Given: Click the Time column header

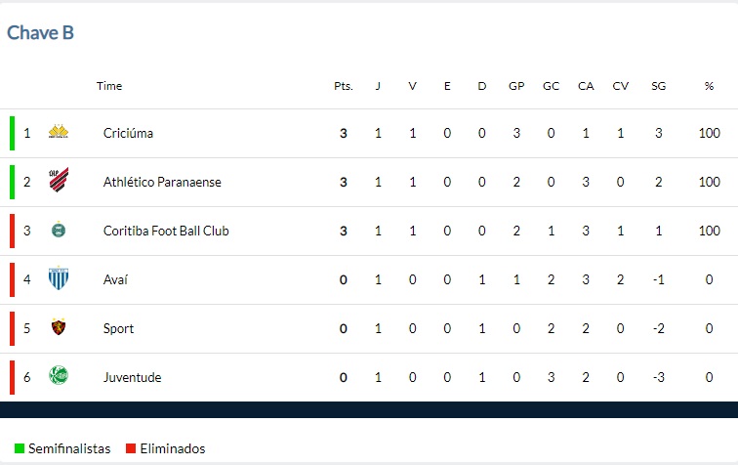Looking at the screenshot, I should coord(109,86).
